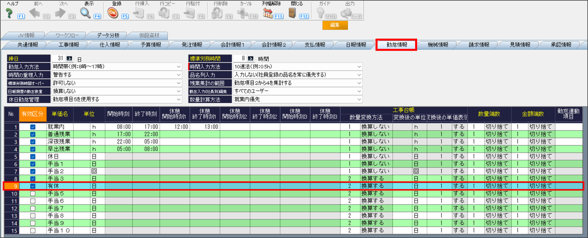Open the 勤怠入力方法 dropdown
Image resolution: width=588 pixels, height=238 pixels.
(179, 67)
